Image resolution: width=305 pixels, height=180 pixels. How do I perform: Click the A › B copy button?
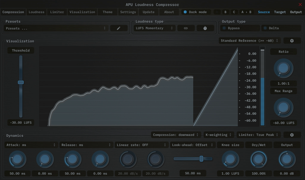(246, 12)
